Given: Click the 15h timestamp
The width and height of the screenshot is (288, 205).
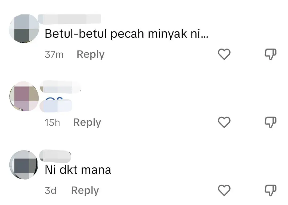Looking at the screenshot, I should click(x=52, y=123).
